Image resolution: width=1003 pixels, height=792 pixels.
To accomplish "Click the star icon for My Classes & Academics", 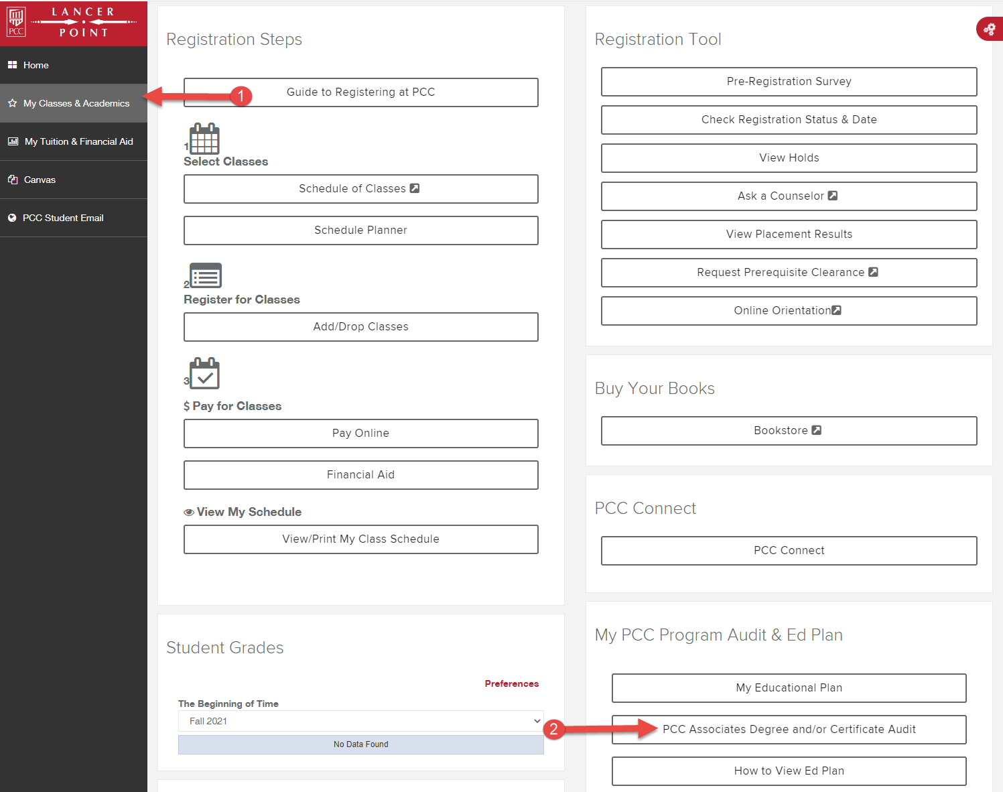I will point(11,103).
